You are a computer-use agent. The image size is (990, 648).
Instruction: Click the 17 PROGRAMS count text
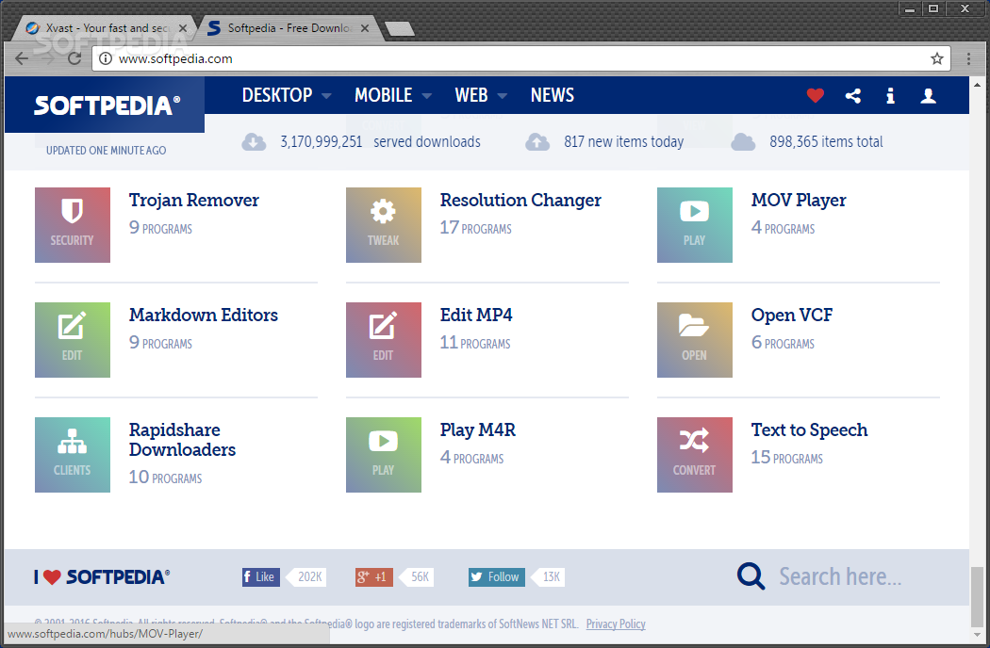tap(476, 227)
